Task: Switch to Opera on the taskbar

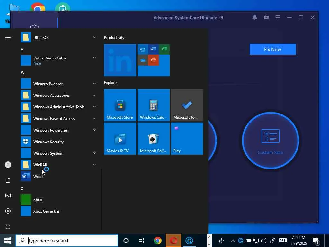Action: point(173,241)
